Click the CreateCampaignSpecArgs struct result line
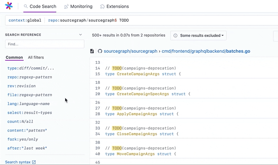Viewport: 278px width, 165px height. pos(147,94)
